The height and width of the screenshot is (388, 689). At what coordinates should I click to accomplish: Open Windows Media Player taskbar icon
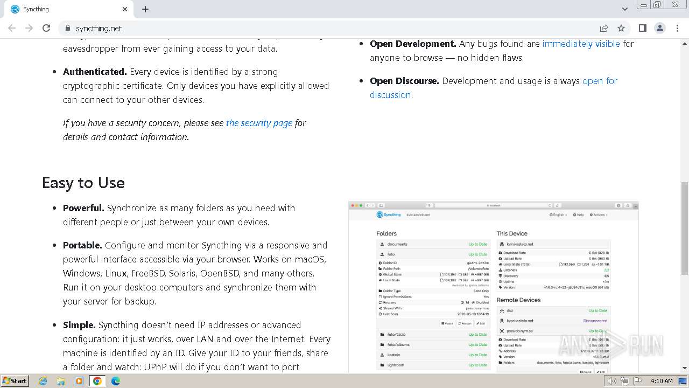(x=79, y=381)
